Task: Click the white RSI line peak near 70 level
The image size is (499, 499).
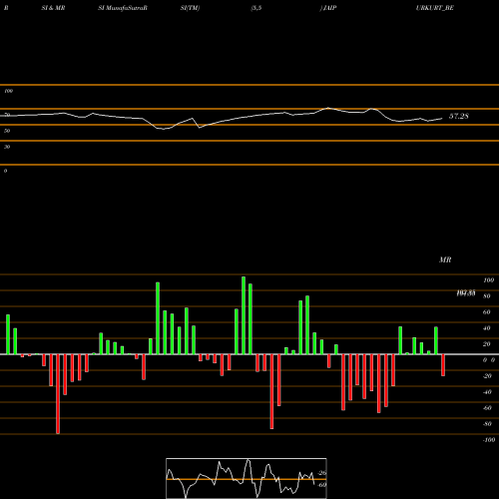Action: [x=328, y=108]
